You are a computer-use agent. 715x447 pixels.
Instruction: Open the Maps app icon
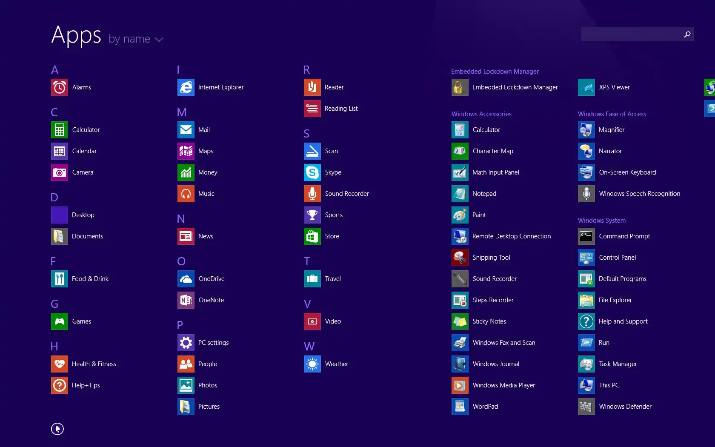186,151
